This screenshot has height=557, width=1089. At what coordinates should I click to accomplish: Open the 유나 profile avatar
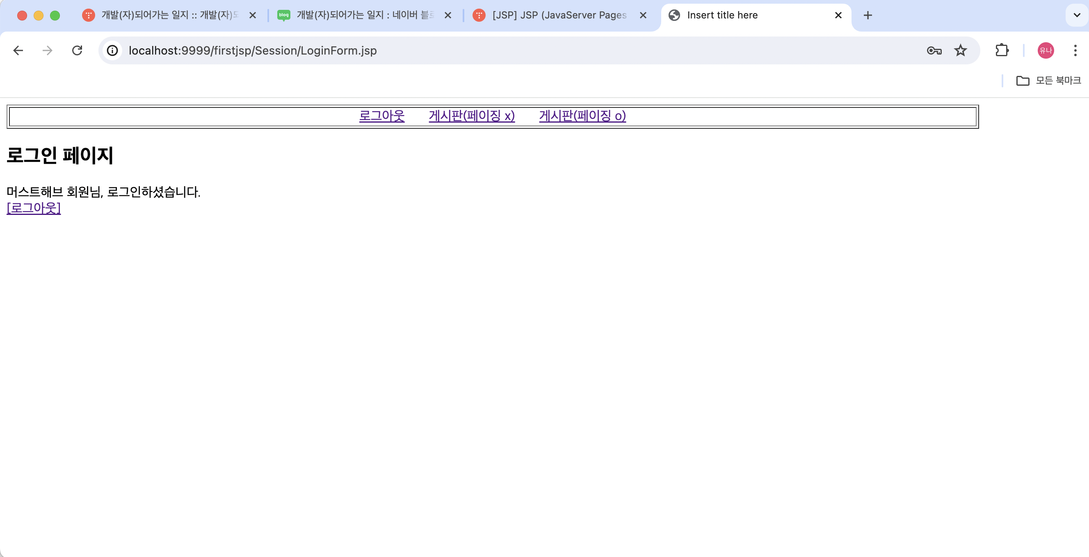point(1046,51)
